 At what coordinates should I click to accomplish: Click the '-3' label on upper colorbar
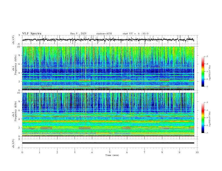pyautogui.click(x=207, y=56)
